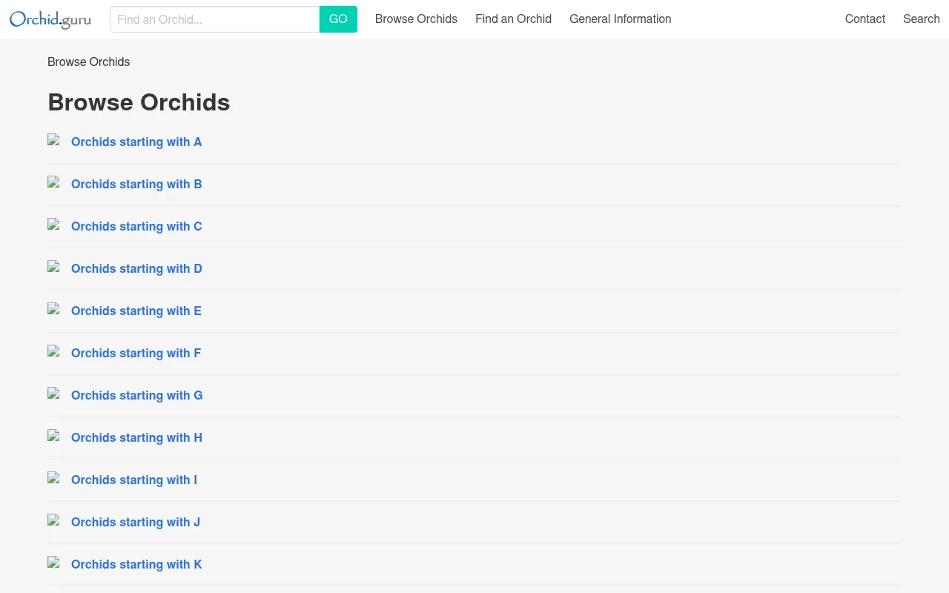Open Orchids starting with J
This screenshot has height=593, width=949.
[136, 522]
